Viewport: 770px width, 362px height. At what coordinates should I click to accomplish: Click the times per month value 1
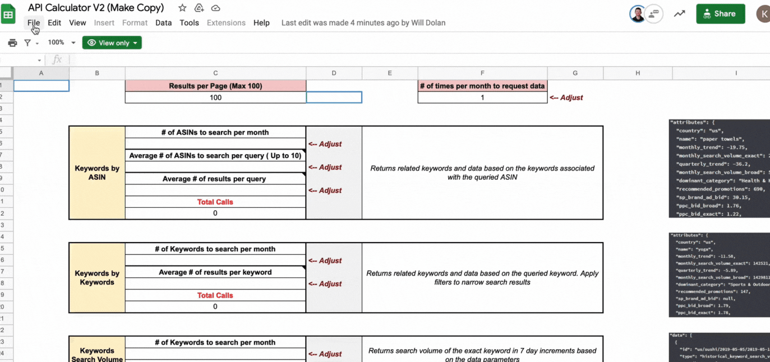tap(482, 98)
